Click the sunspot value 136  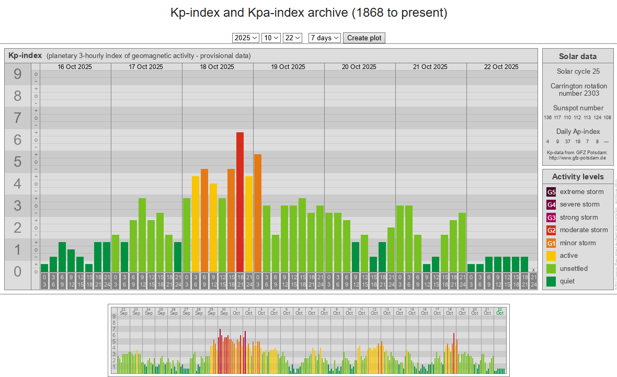pos(548,118)
